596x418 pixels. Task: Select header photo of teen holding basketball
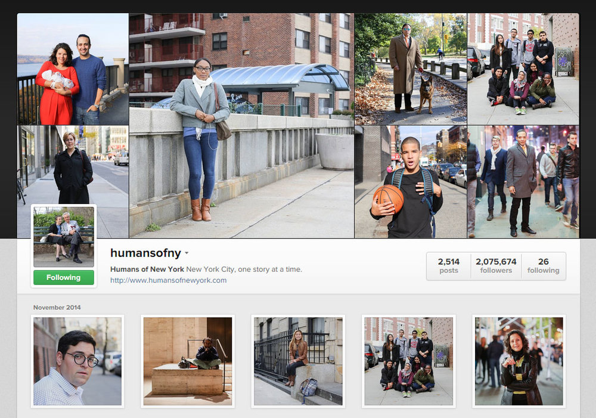coord(411,182)
